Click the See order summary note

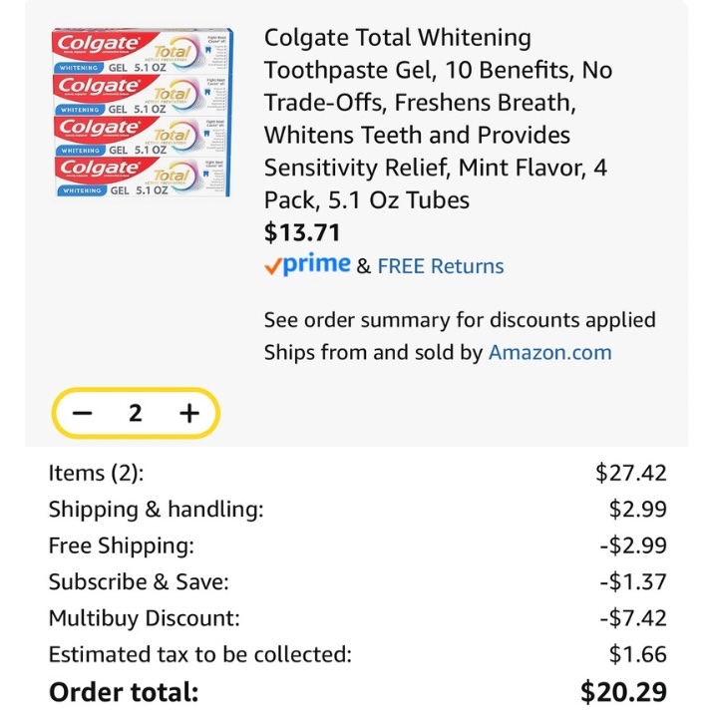point(460,320)
